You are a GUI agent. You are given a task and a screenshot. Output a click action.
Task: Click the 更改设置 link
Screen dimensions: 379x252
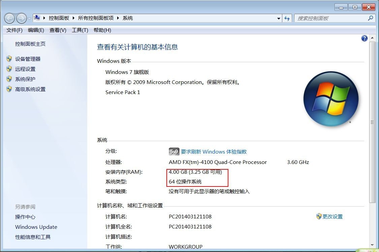tap(333, 216)
